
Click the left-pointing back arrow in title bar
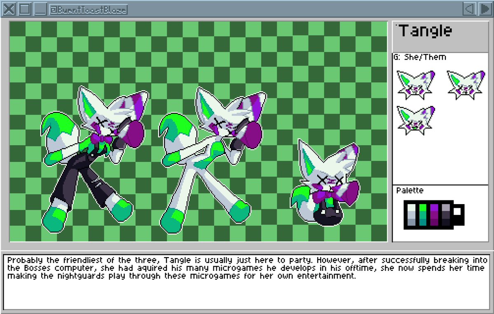(x=469, y=9)
